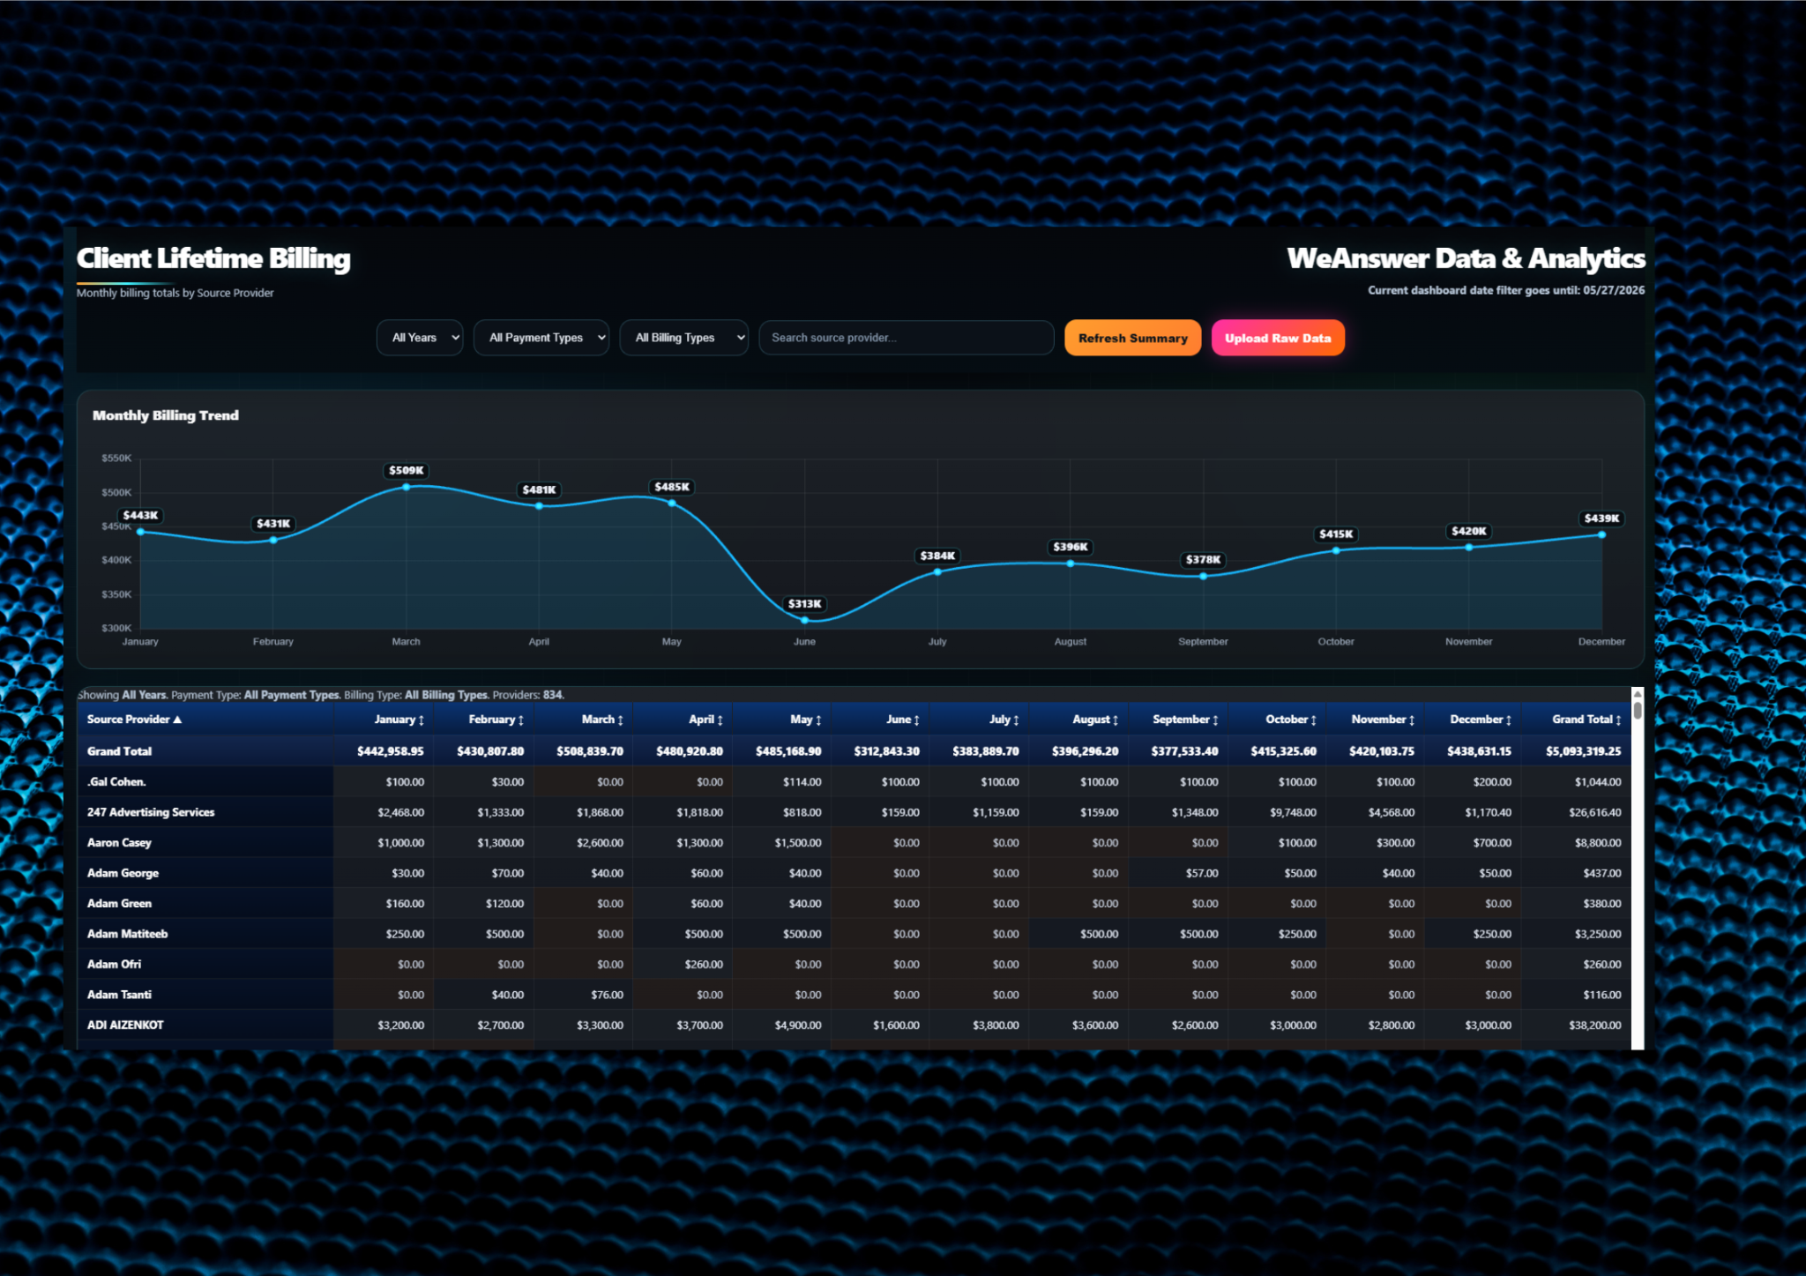
Task: Select the 'Adam Green' provider row
Action: point(854,904)
